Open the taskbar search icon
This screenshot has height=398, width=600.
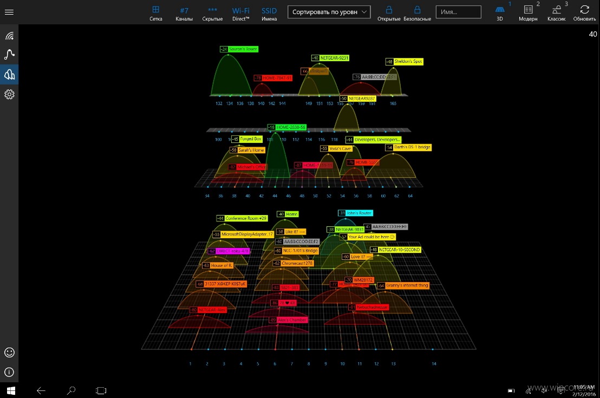[x=71, y=390]
